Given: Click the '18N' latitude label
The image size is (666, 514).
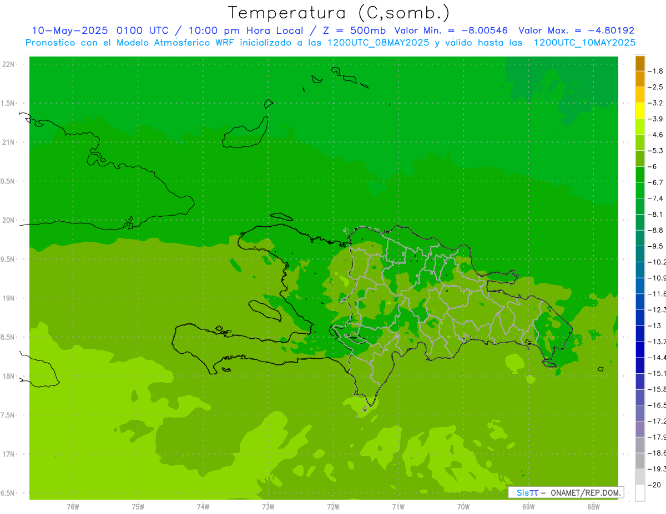Looking at the screenshot, I should point(8,376).
